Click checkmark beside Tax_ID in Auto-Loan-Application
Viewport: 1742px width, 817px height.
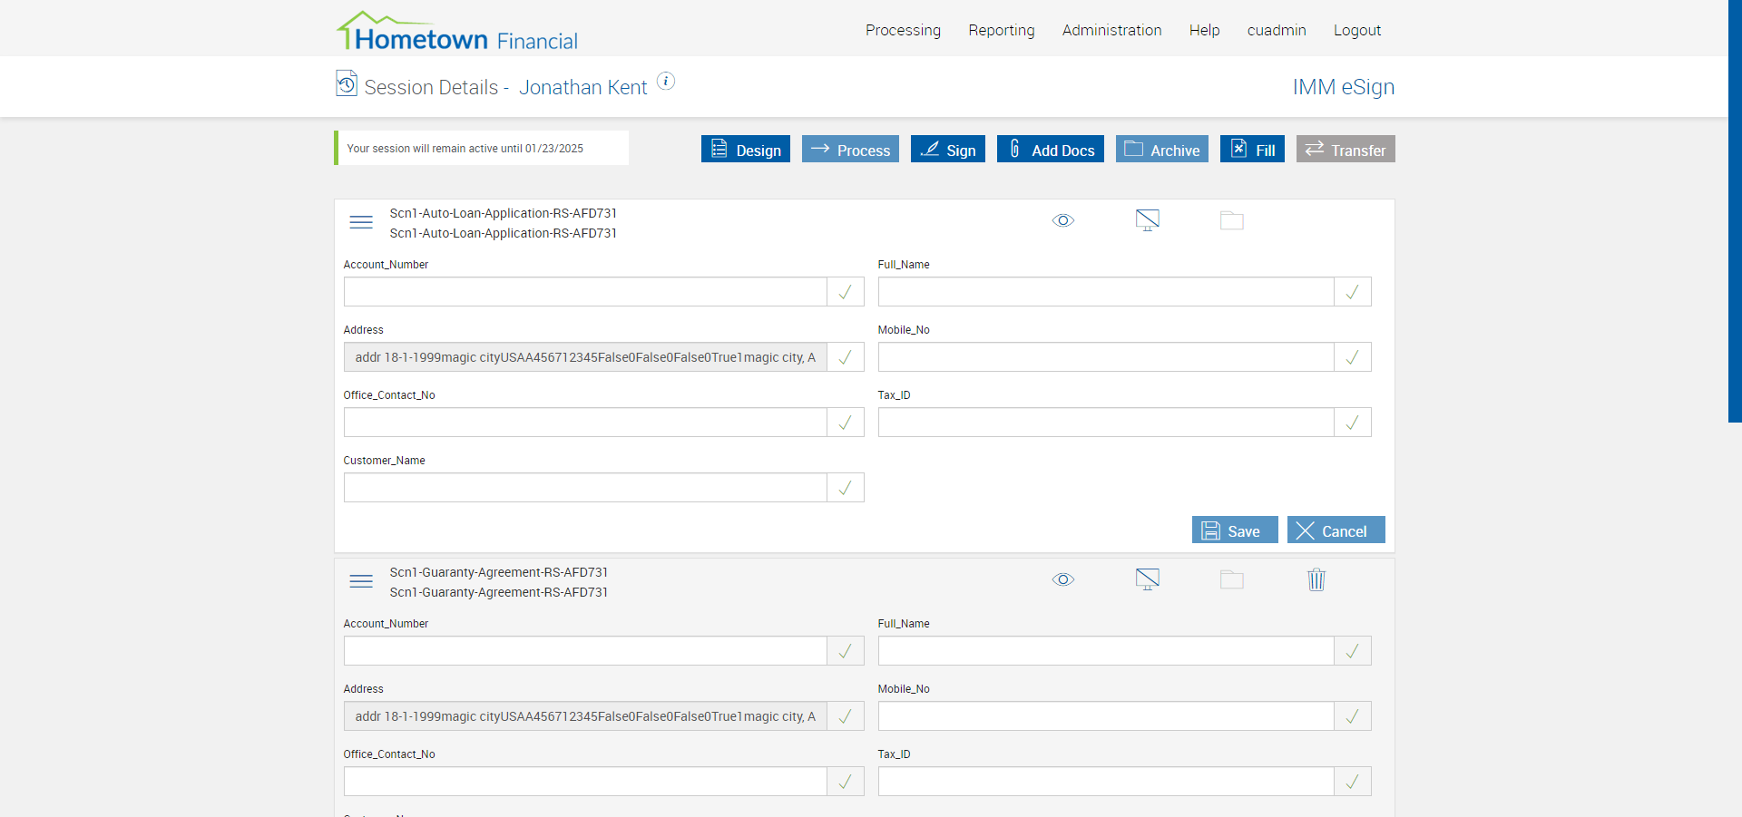1353,423
